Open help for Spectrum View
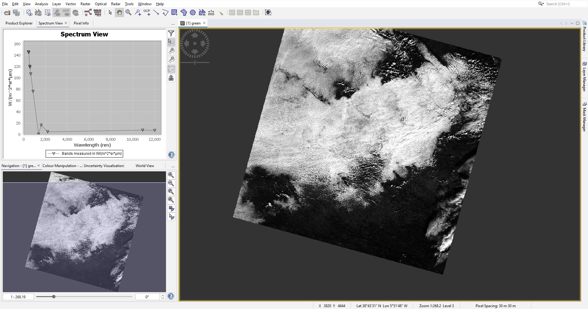 171,155
